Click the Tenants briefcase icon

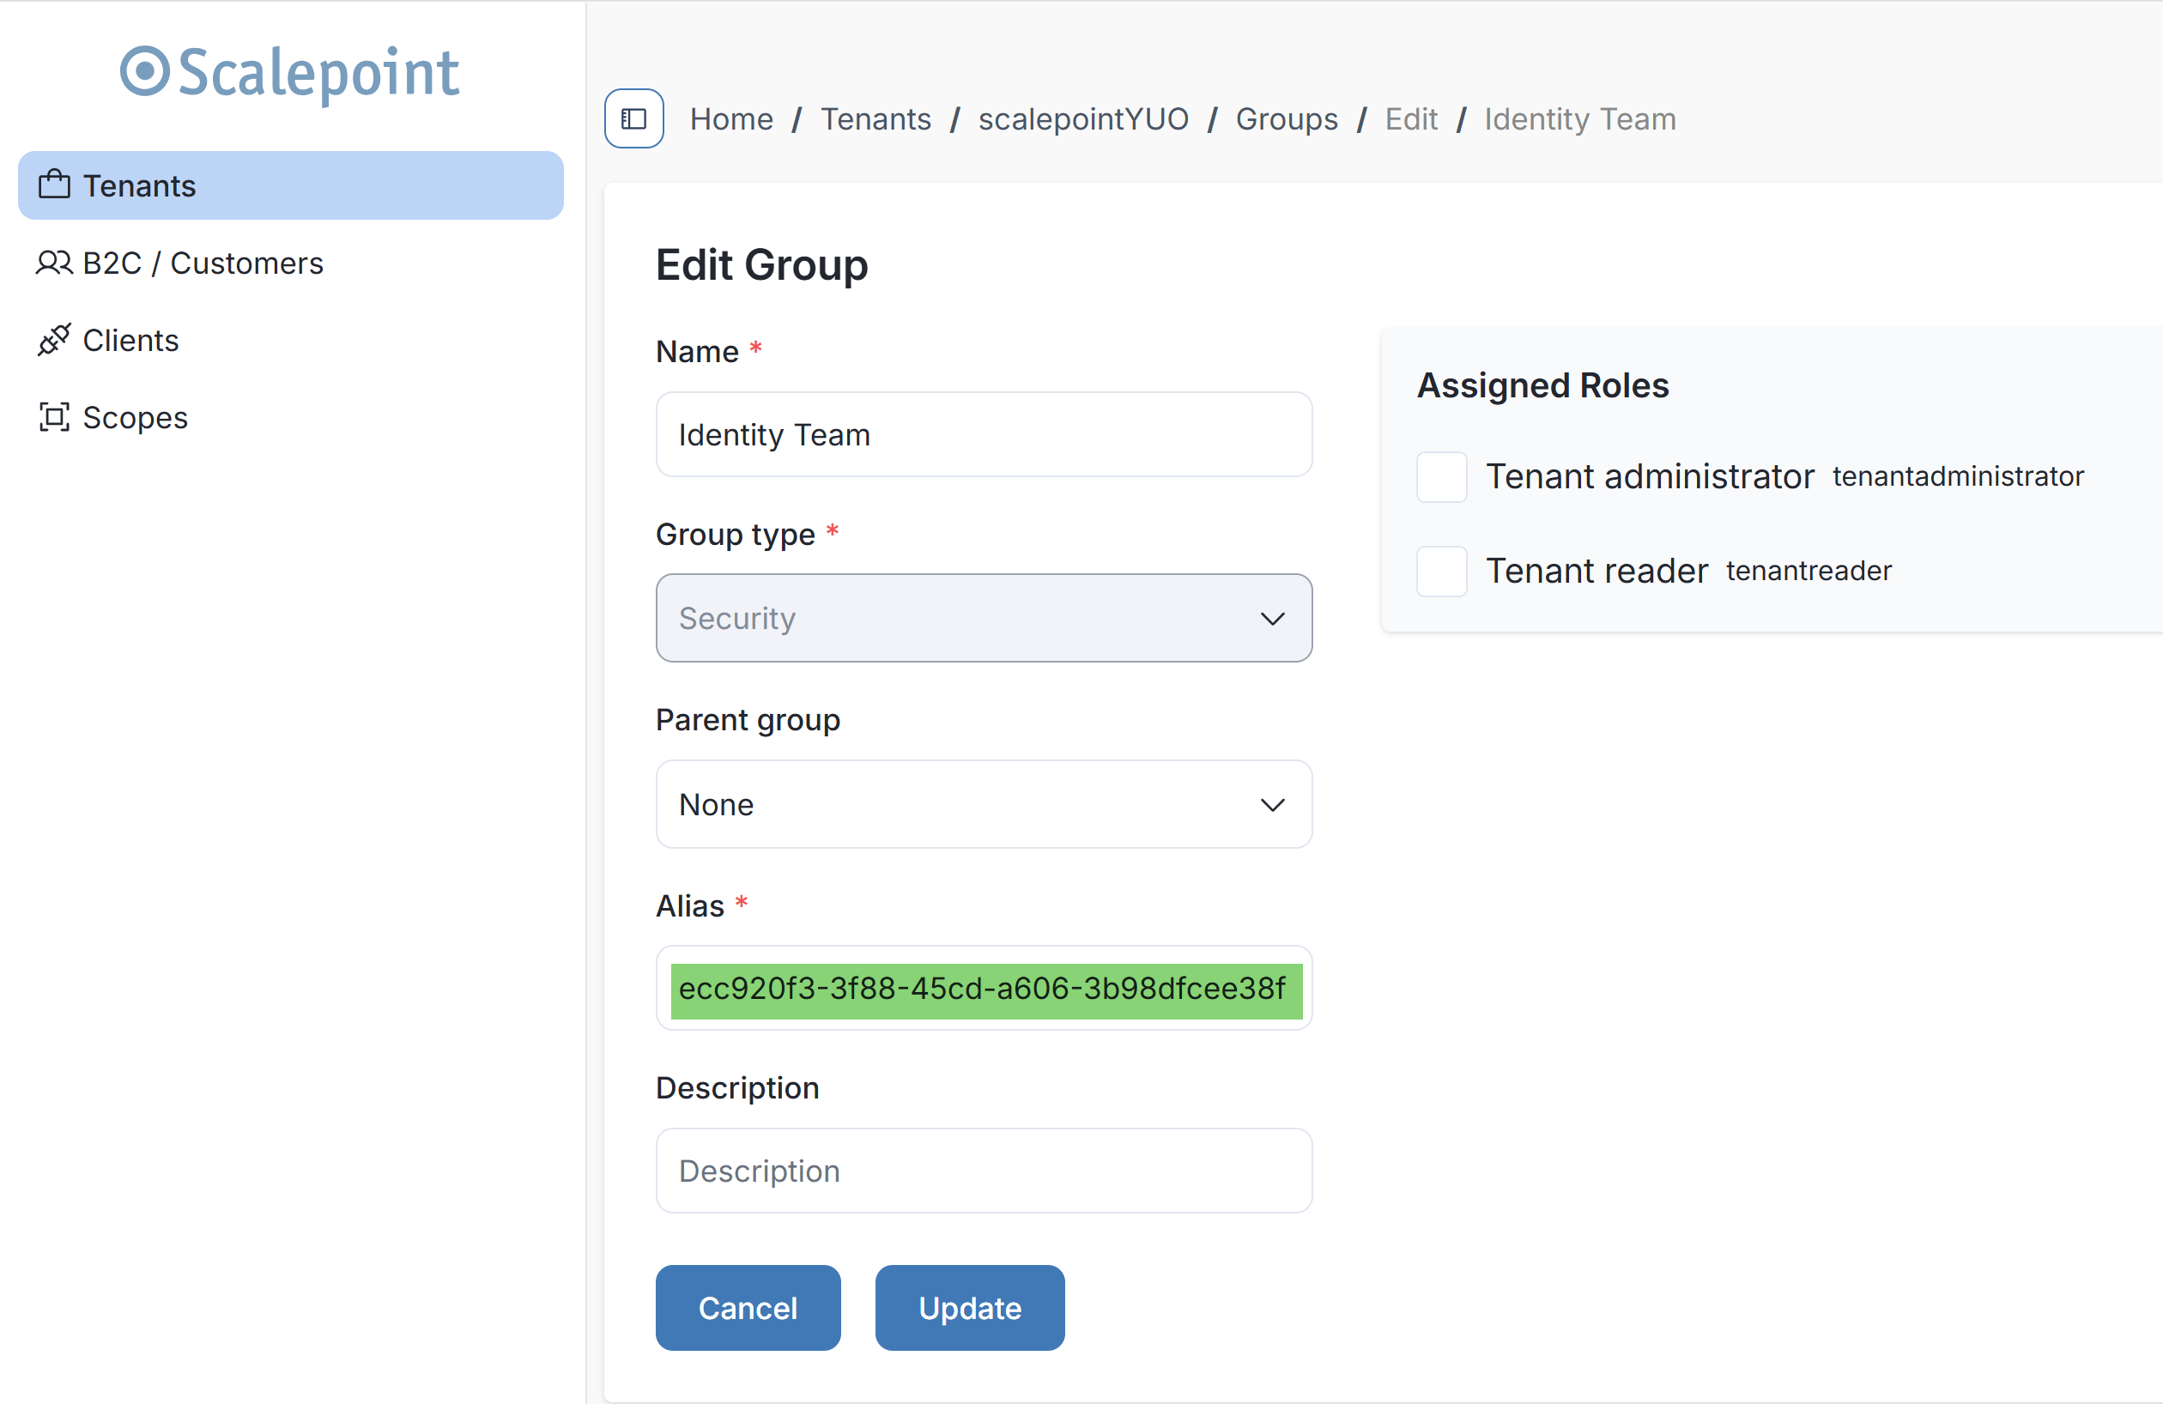tap(55, 185)
